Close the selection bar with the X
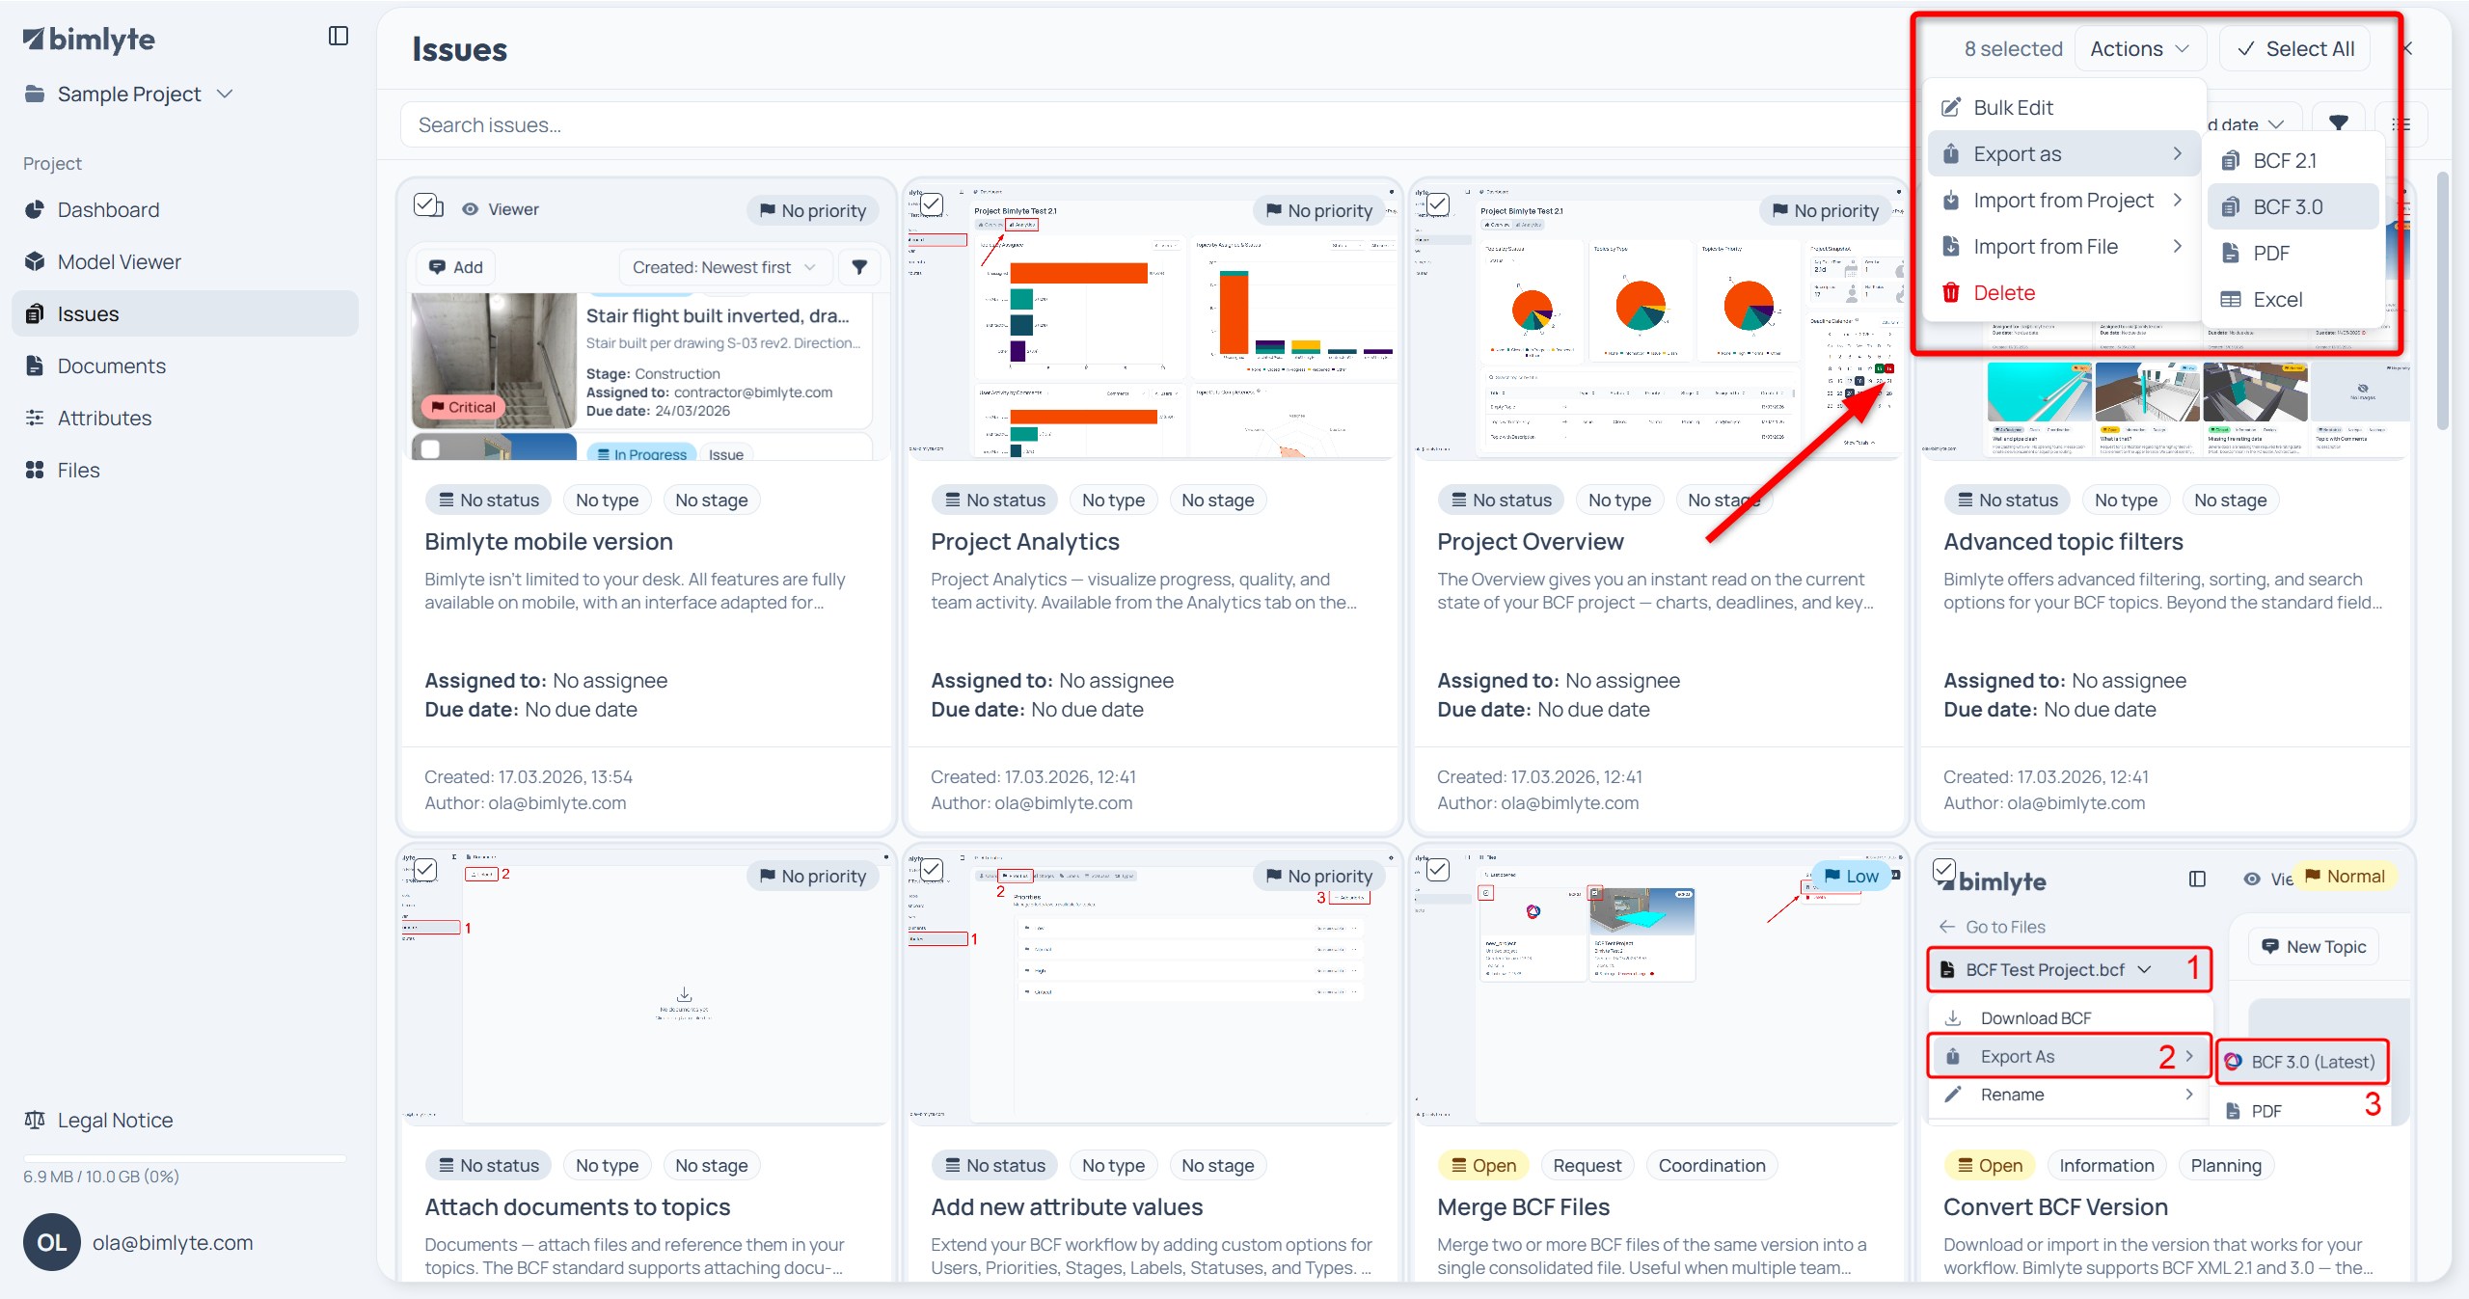The height and width of the screenshot is (1299, 2469). [2408, 48]
